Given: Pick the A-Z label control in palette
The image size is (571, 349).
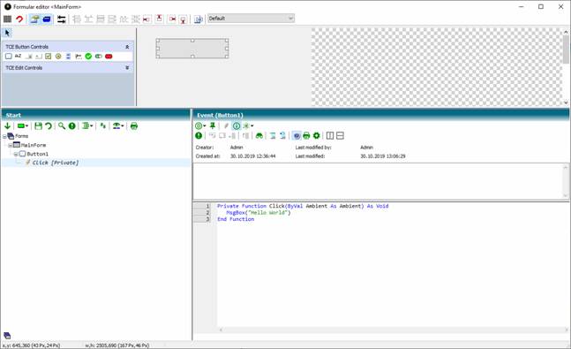Looking at the screenshot, I should pyautogui.click(x=19, y=57).
